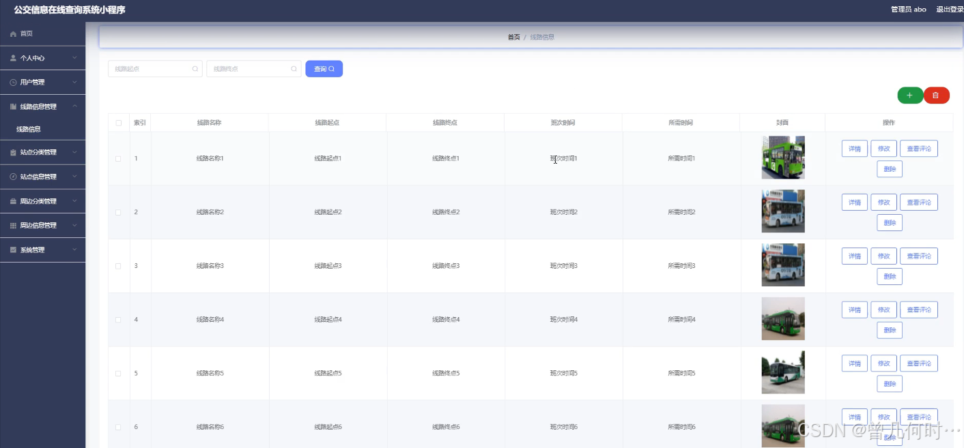The height and width of the screenshot is (448, 964).
Task: Click 详情 button for 线路名称5
Action: [855, 363]
